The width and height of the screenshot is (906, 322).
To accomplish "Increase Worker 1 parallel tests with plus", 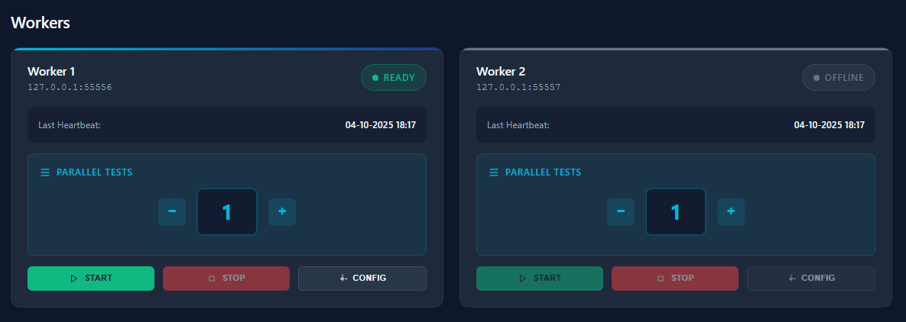I will 282,211.
